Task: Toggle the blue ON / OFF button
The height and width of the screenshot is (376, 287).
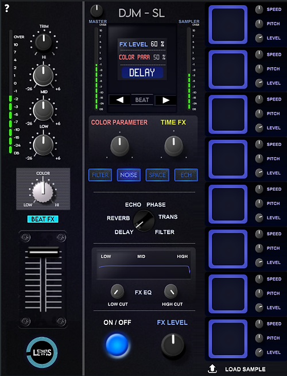Action: tap(117, 344)
